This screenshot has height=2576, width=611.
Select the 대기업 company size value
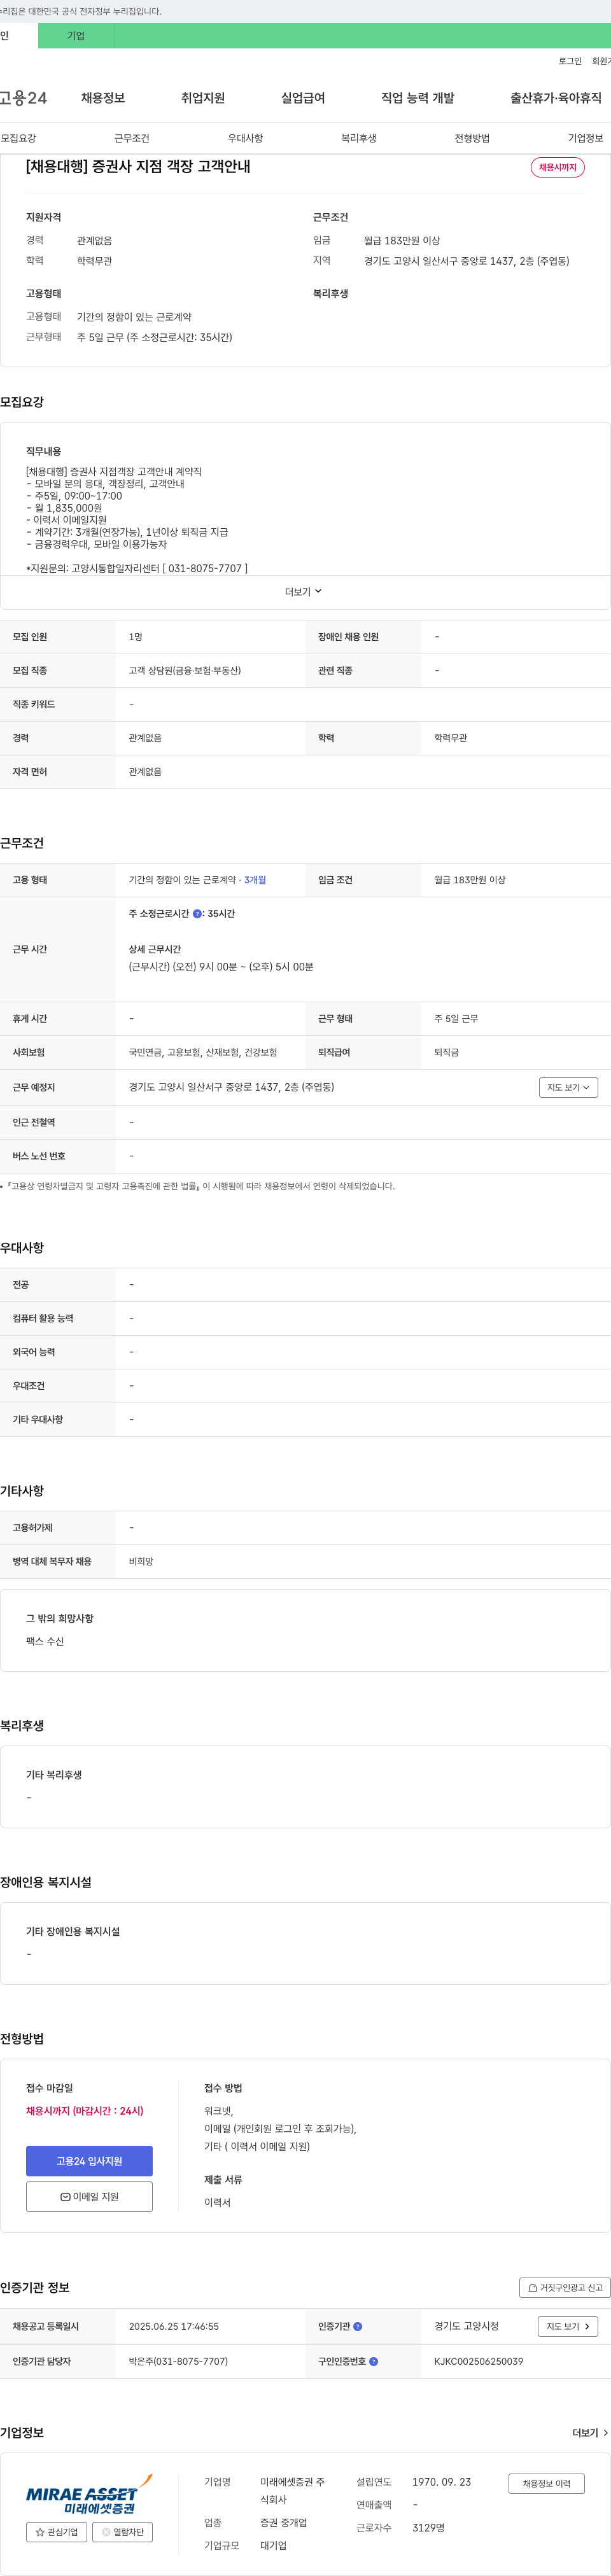[273, 2545]
